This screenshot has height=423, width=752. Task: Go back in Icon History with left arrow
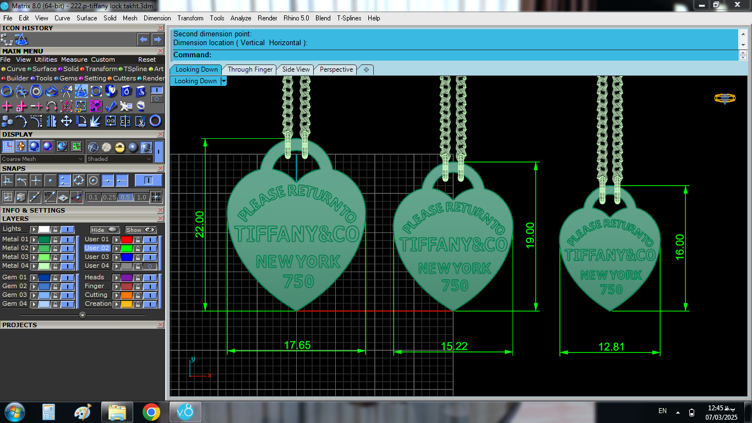coord(144,40)
